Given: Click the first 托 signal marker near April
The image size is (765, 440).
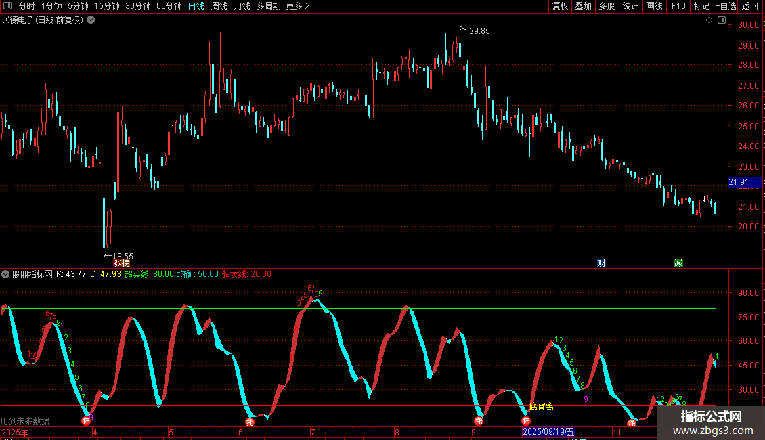Looking at the screenshot, I should point(86,421).
